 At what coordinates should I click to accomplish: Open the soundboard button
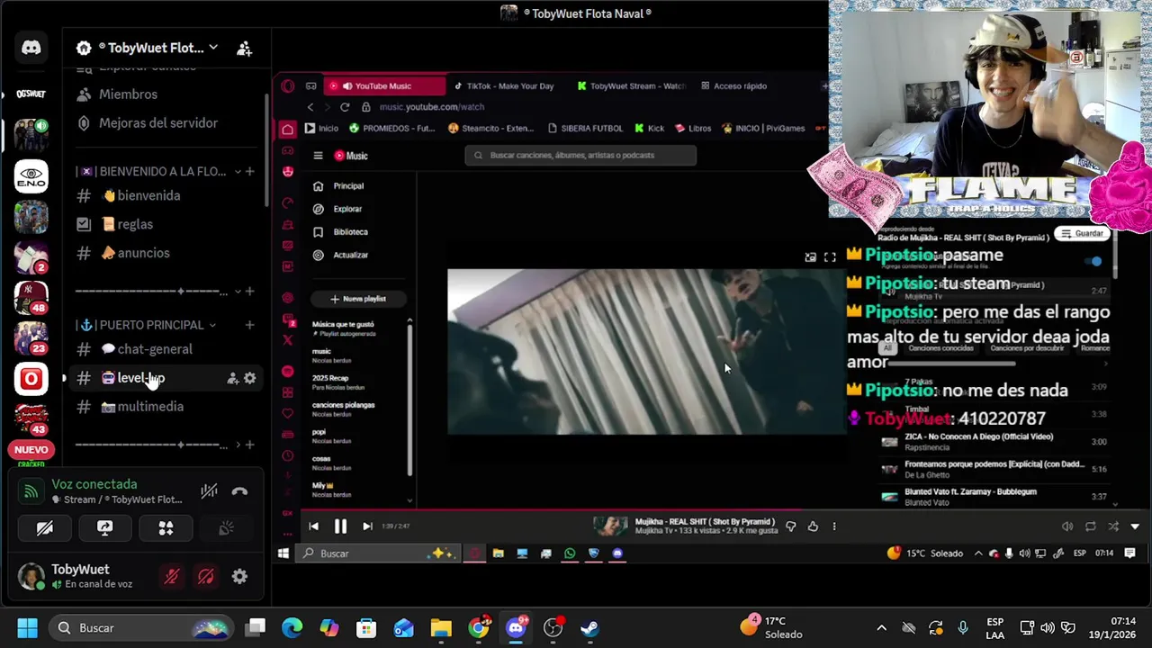(x=226, y=528)
